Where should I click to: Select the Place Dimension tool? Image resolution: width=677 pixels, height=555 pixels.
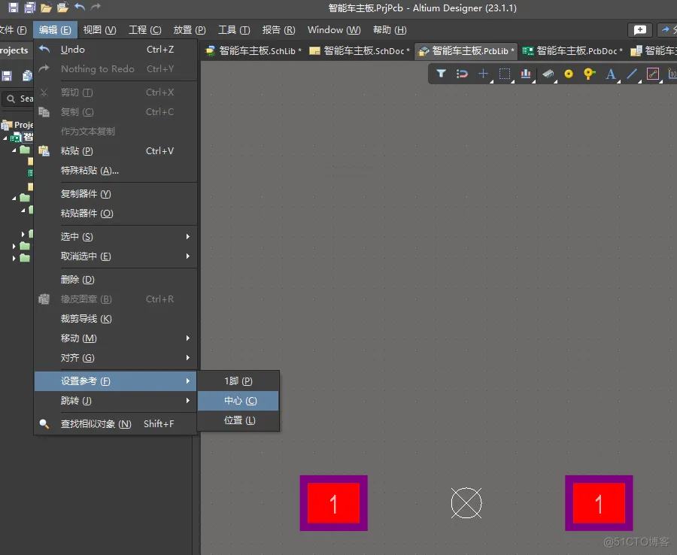[x=672, y=74]
